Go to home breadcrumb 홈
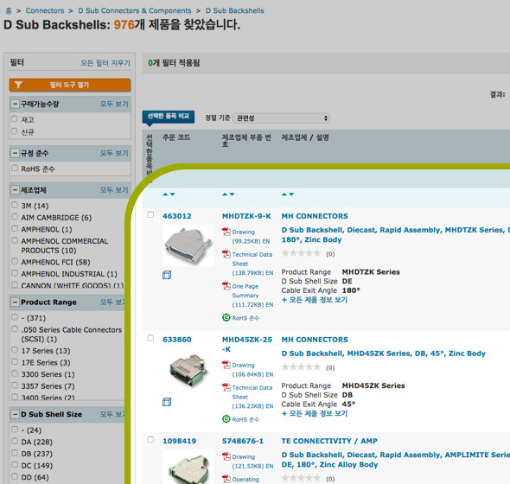 9,11
